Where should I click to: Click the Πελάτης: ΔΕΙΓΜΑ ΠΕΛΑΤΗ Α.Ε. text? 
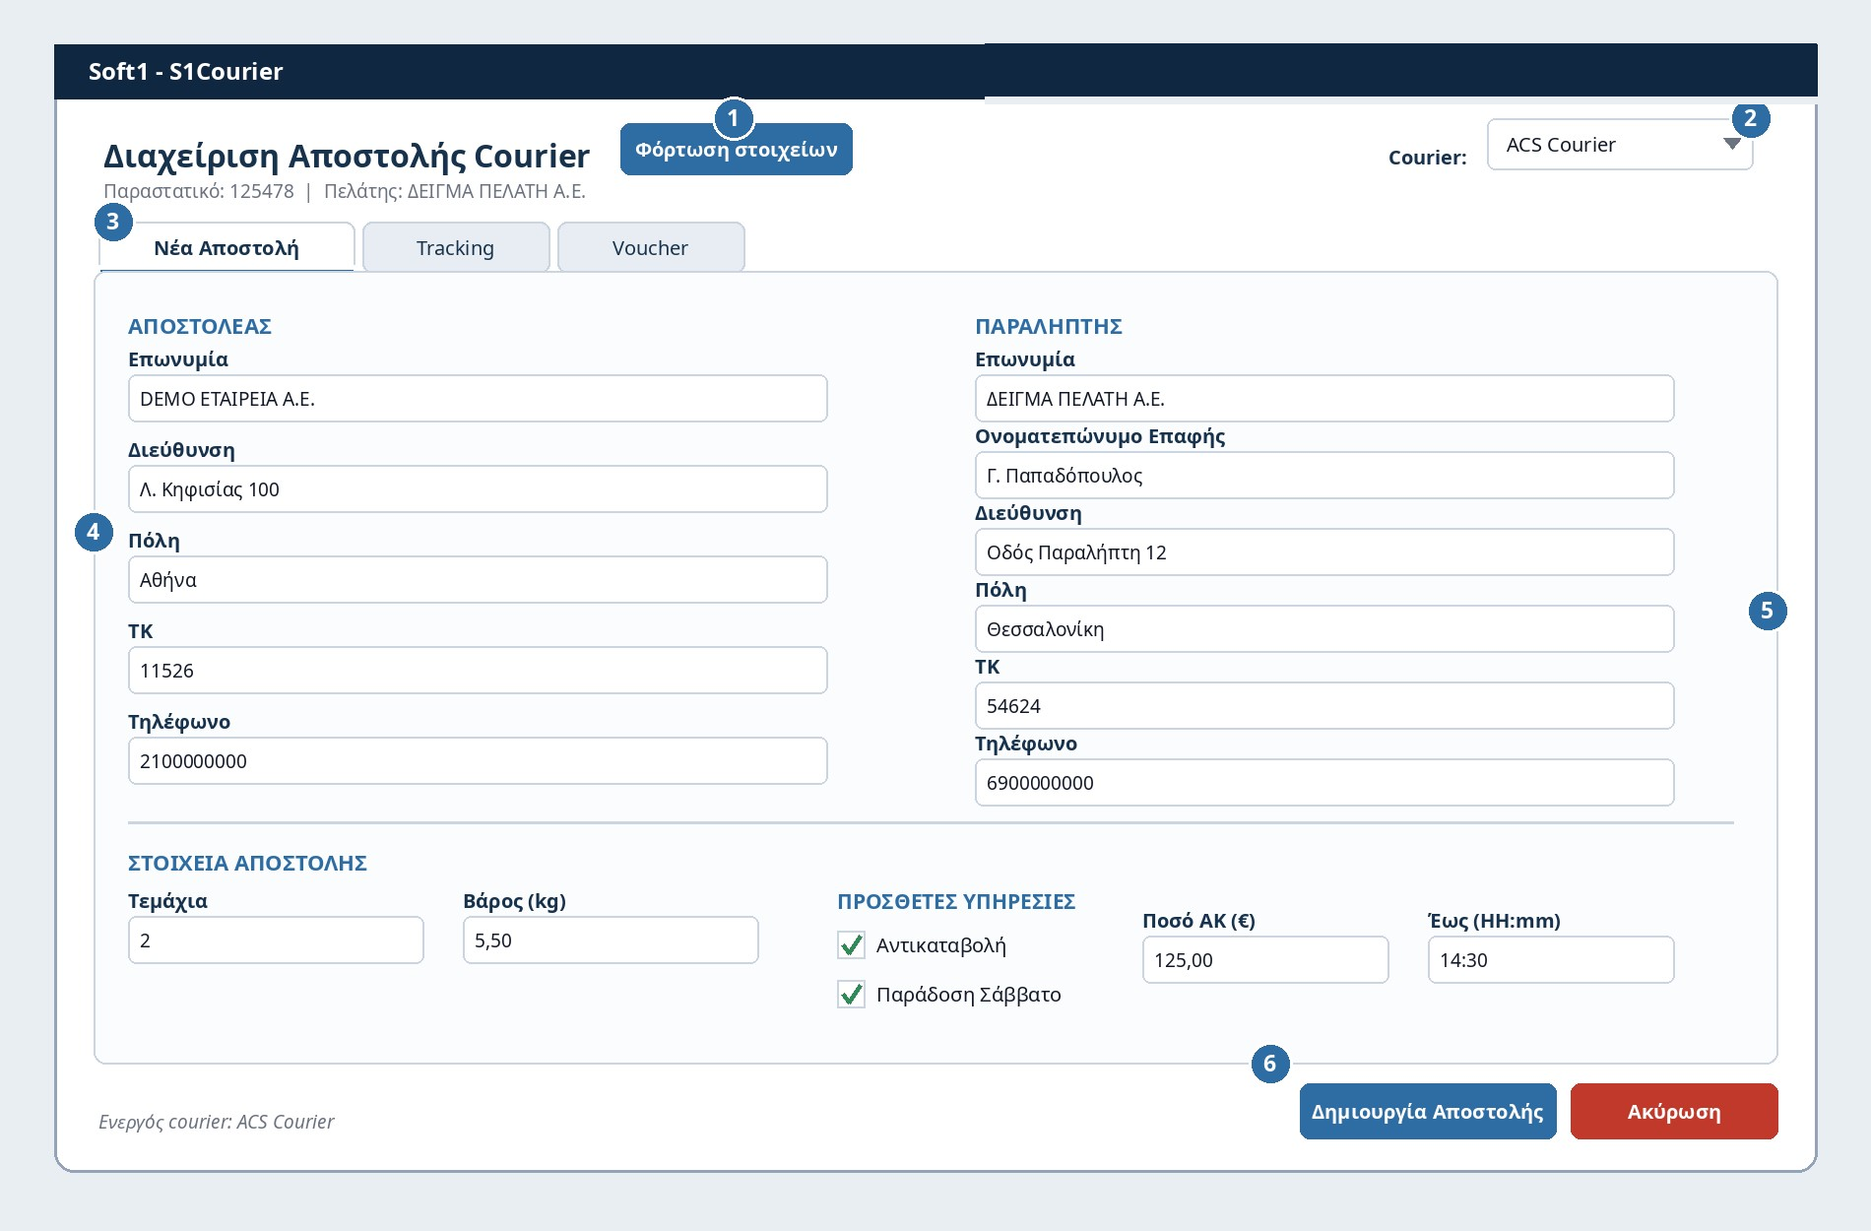455,191
